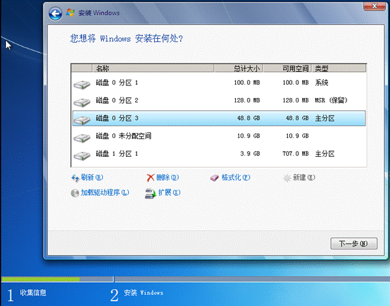Select the highlighted 磁盘 0 分区 3 row

[x=219, y=119]
